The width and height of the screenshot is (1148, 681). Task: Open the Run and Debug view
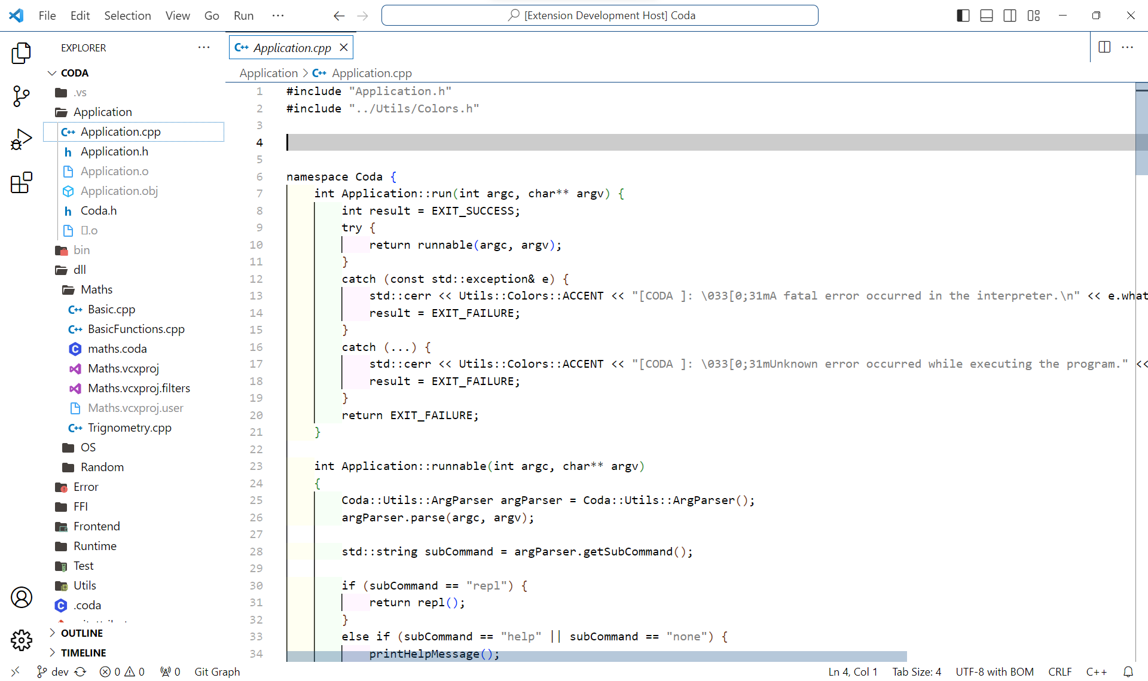[x=22, y=140]
